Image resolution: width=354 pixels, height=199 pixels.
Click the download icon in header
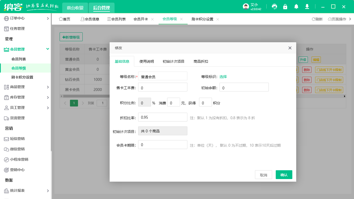(x=307, y=7)
